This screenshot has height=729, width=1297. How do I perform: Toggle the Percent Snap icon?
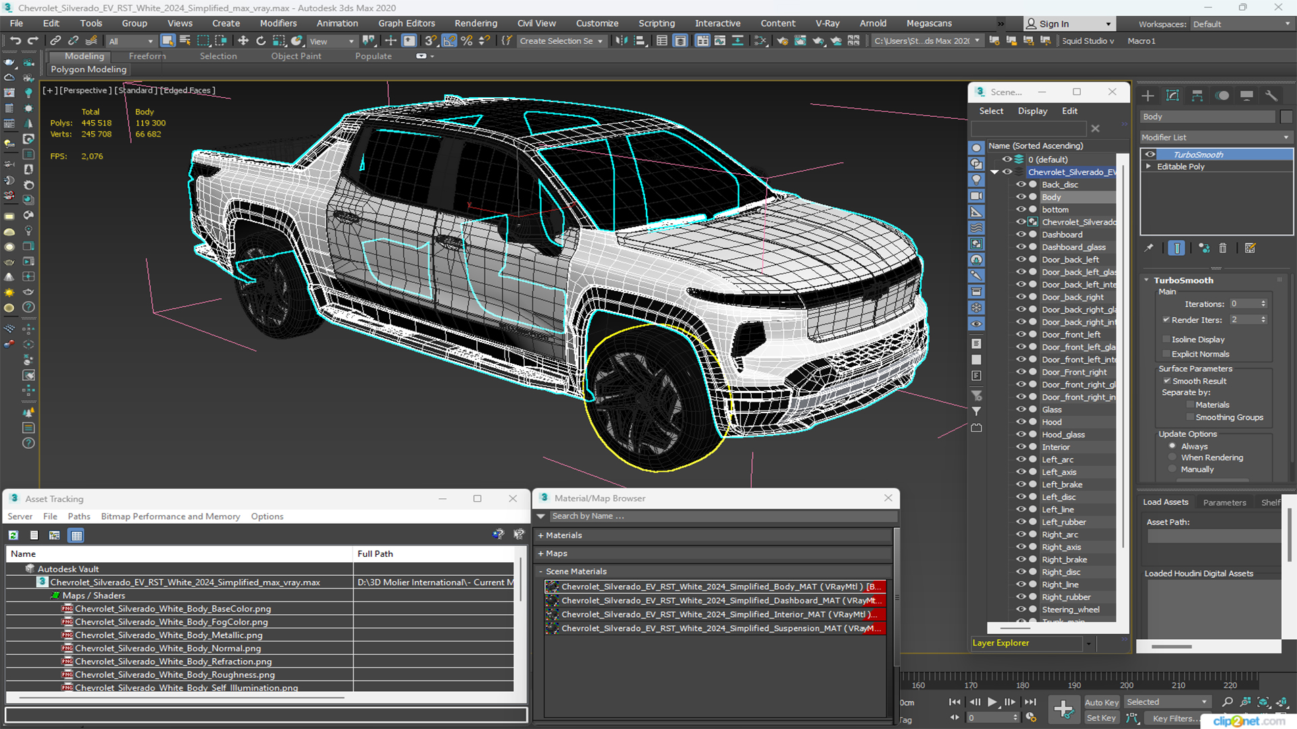coord(466,40)
